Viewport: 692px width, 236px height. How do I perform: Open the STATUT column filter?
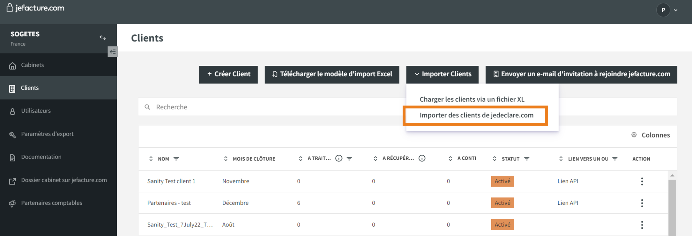click(x=527, y=159)
